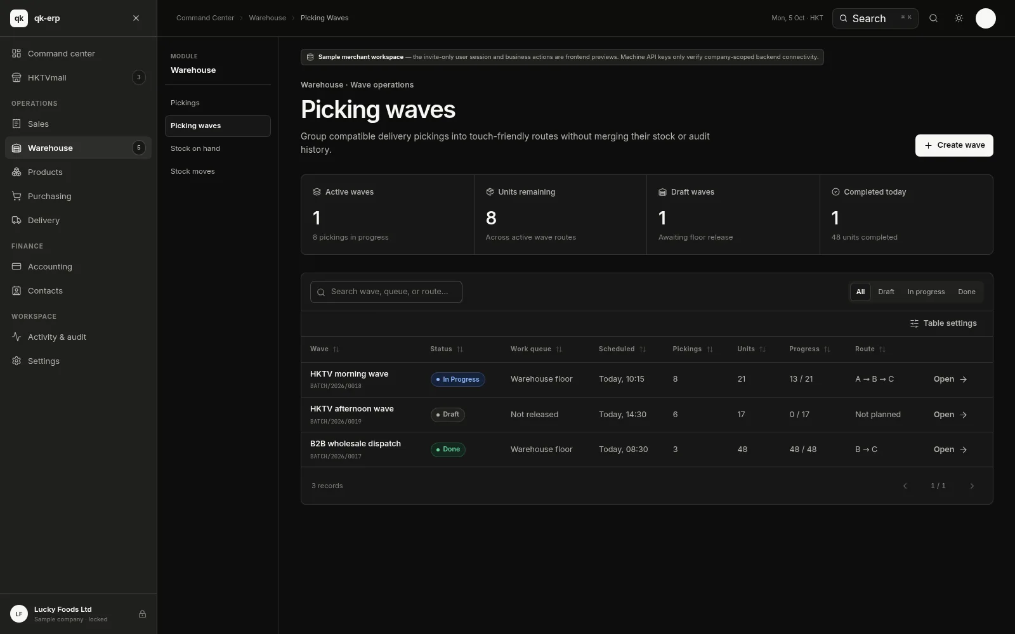Open the top bar search magnifier icon
This screenshot has width=1015, height=634.
coord(933,18)
